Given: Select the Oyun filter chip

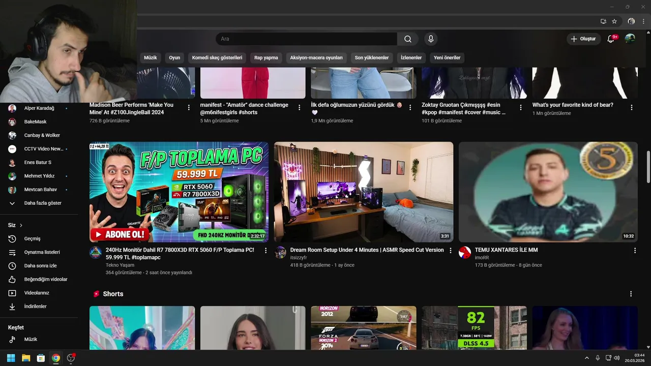Looking at the screenshot, I should [174, 58].
